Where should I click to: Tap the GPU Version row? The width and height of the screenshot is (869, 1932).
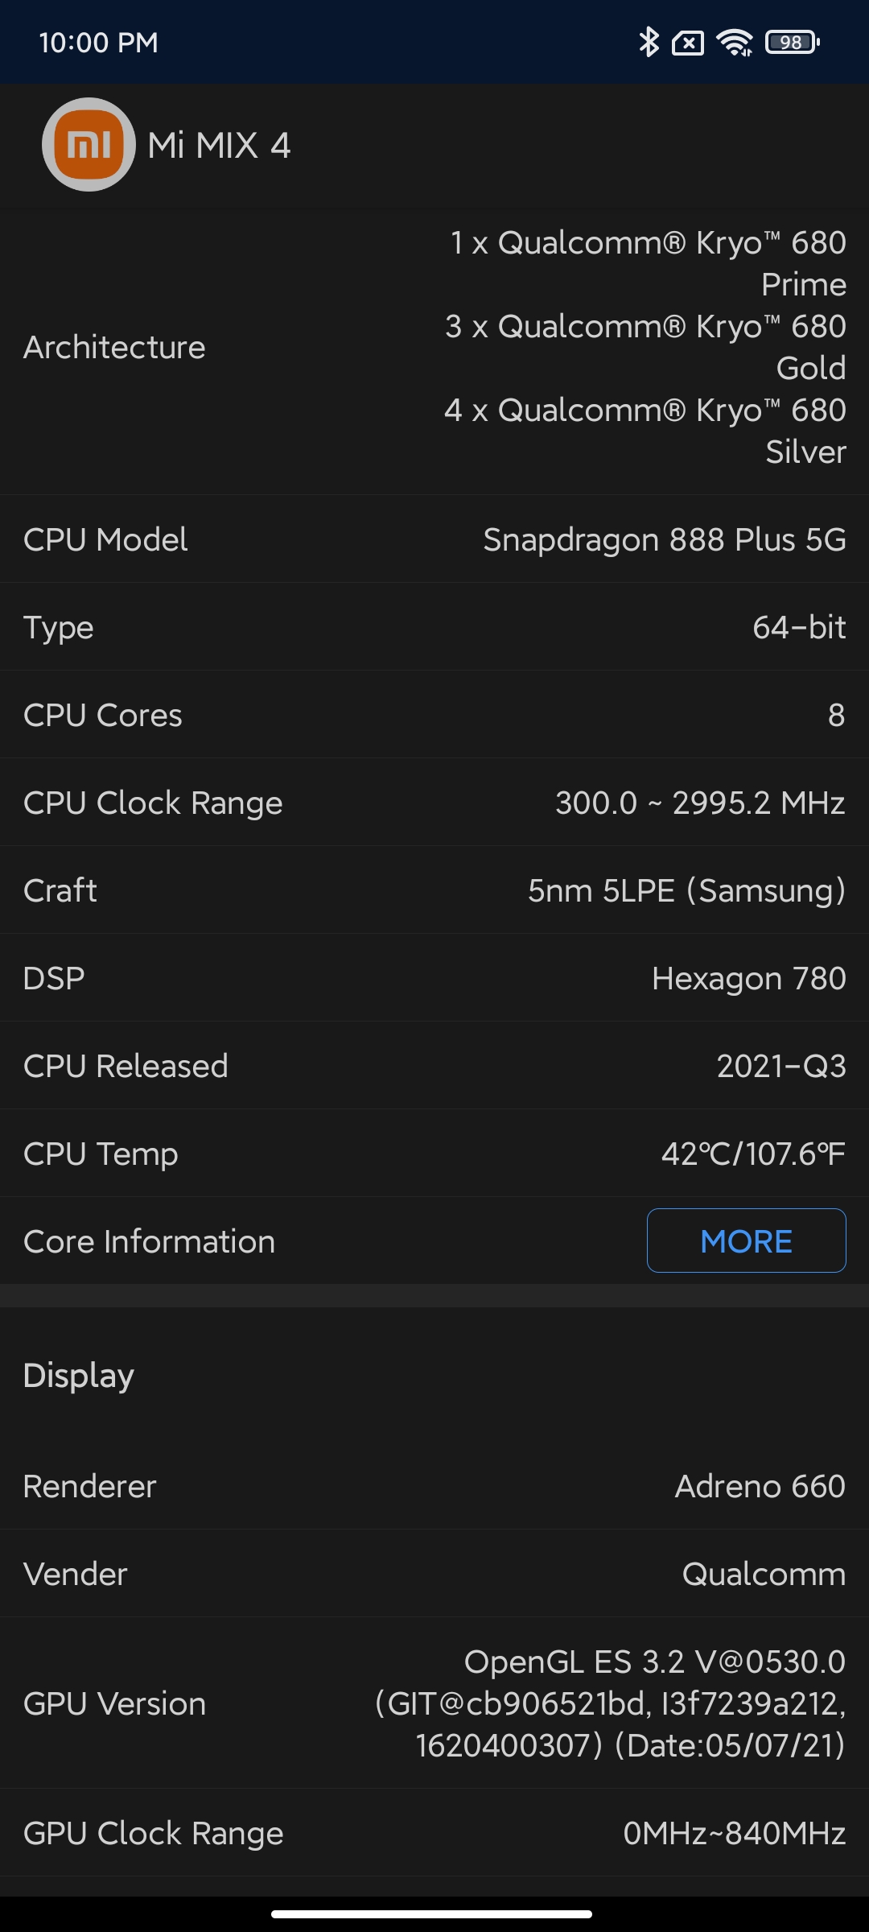(434, 1703)
